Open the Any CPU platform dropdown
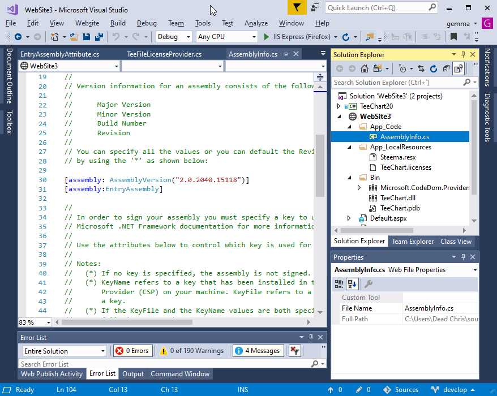Image resolution: width=497 pixels, height=396 pixels. 226,37
